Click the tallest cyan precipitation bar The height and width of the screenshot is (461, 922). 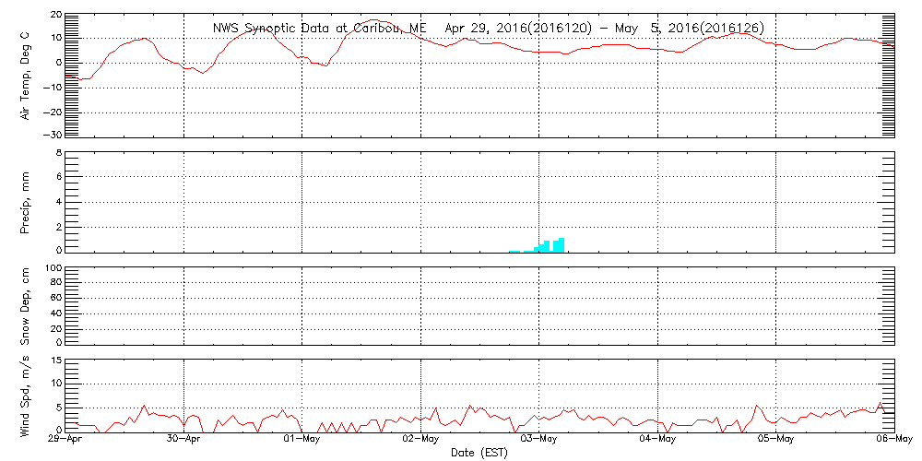pyautogui.click(x=561, y=244)
